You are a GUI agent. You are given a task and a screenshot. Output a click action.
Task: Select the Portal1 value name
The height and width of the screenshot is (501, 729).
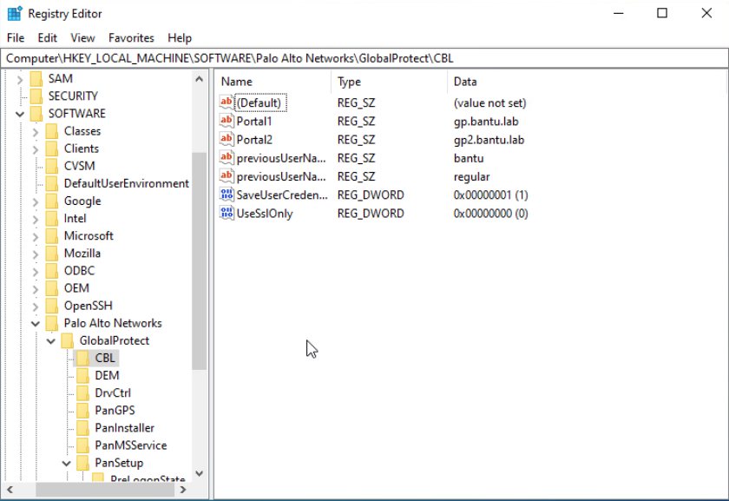[x=253, y=122]
